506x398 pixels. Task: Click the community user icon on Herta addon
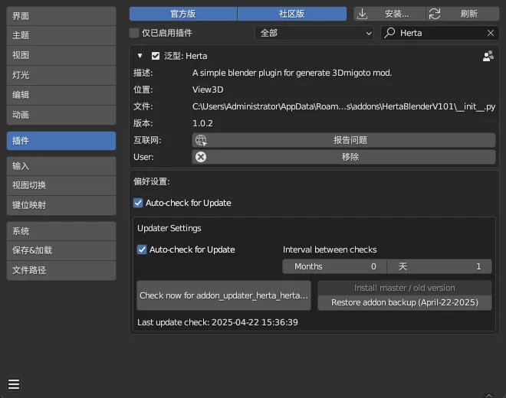pos(488,56)
